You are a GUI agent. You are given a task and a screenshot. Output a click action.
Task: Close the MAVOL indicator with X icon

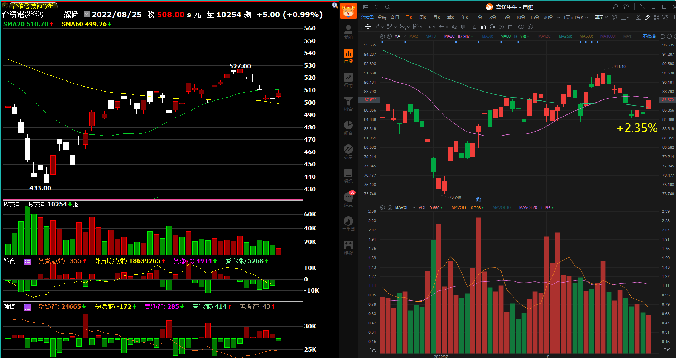390,207
